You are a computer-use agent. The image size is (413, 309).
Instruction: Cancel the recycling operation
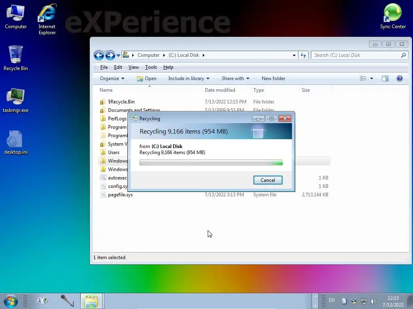tap(268, 180)
